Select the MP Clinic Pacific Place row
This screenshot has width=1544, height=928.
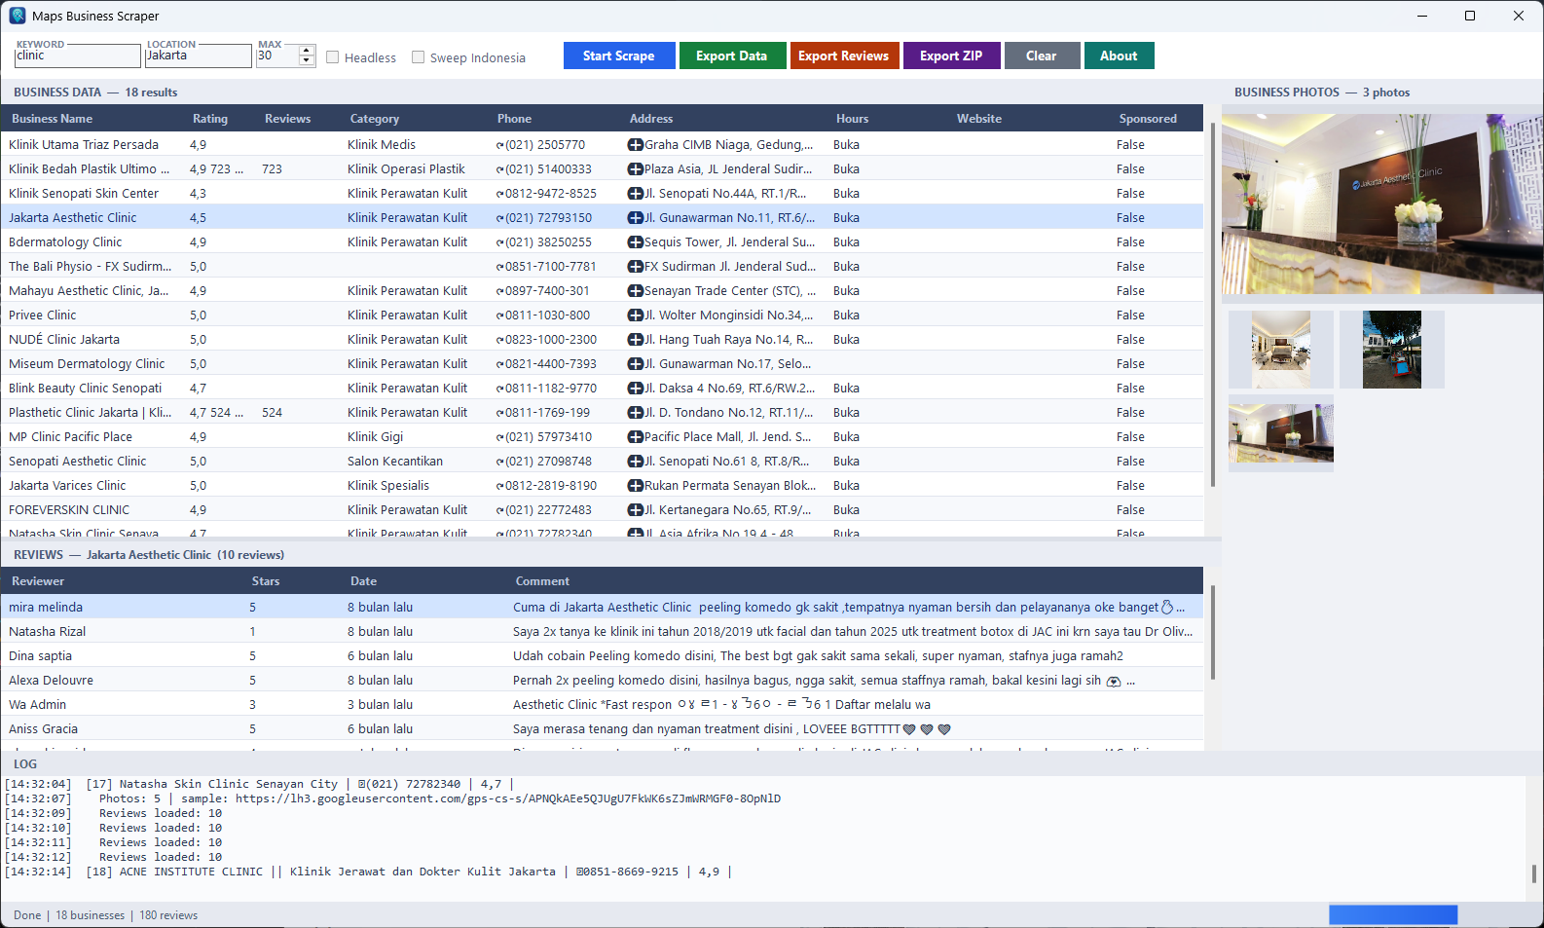point(602,436)
